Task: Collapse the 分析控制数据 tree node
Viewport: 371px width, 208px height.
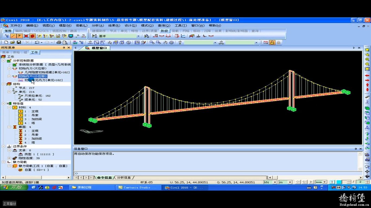Action: click(x=4, y=61)
